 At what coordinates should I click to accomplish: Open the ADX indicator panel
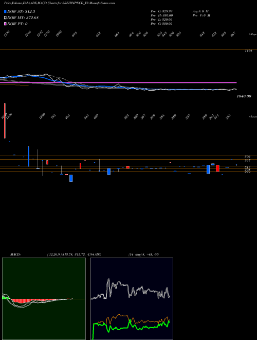132,299
